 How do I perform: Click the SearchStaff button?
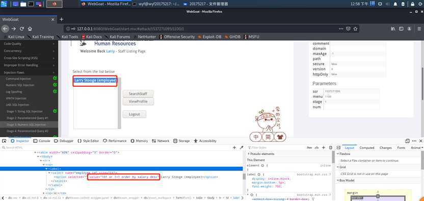point(138,94)
